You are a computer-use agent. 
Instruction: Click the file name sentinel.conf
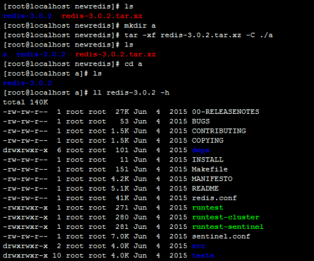coord(221,236)
